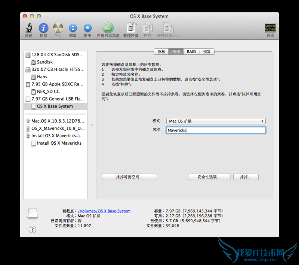Viewport: 299px width, 265px height.
Task: Open the 格式 dropdown showing Mac OS 扩展
Action: coord(216,121)
